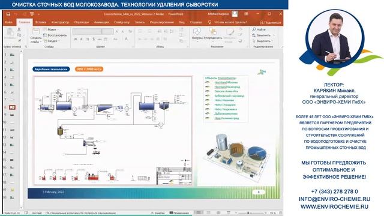The width and height of the screenshot is (384, 216).
Task: Click the Найти find button
Action: (x=259, y=29)
